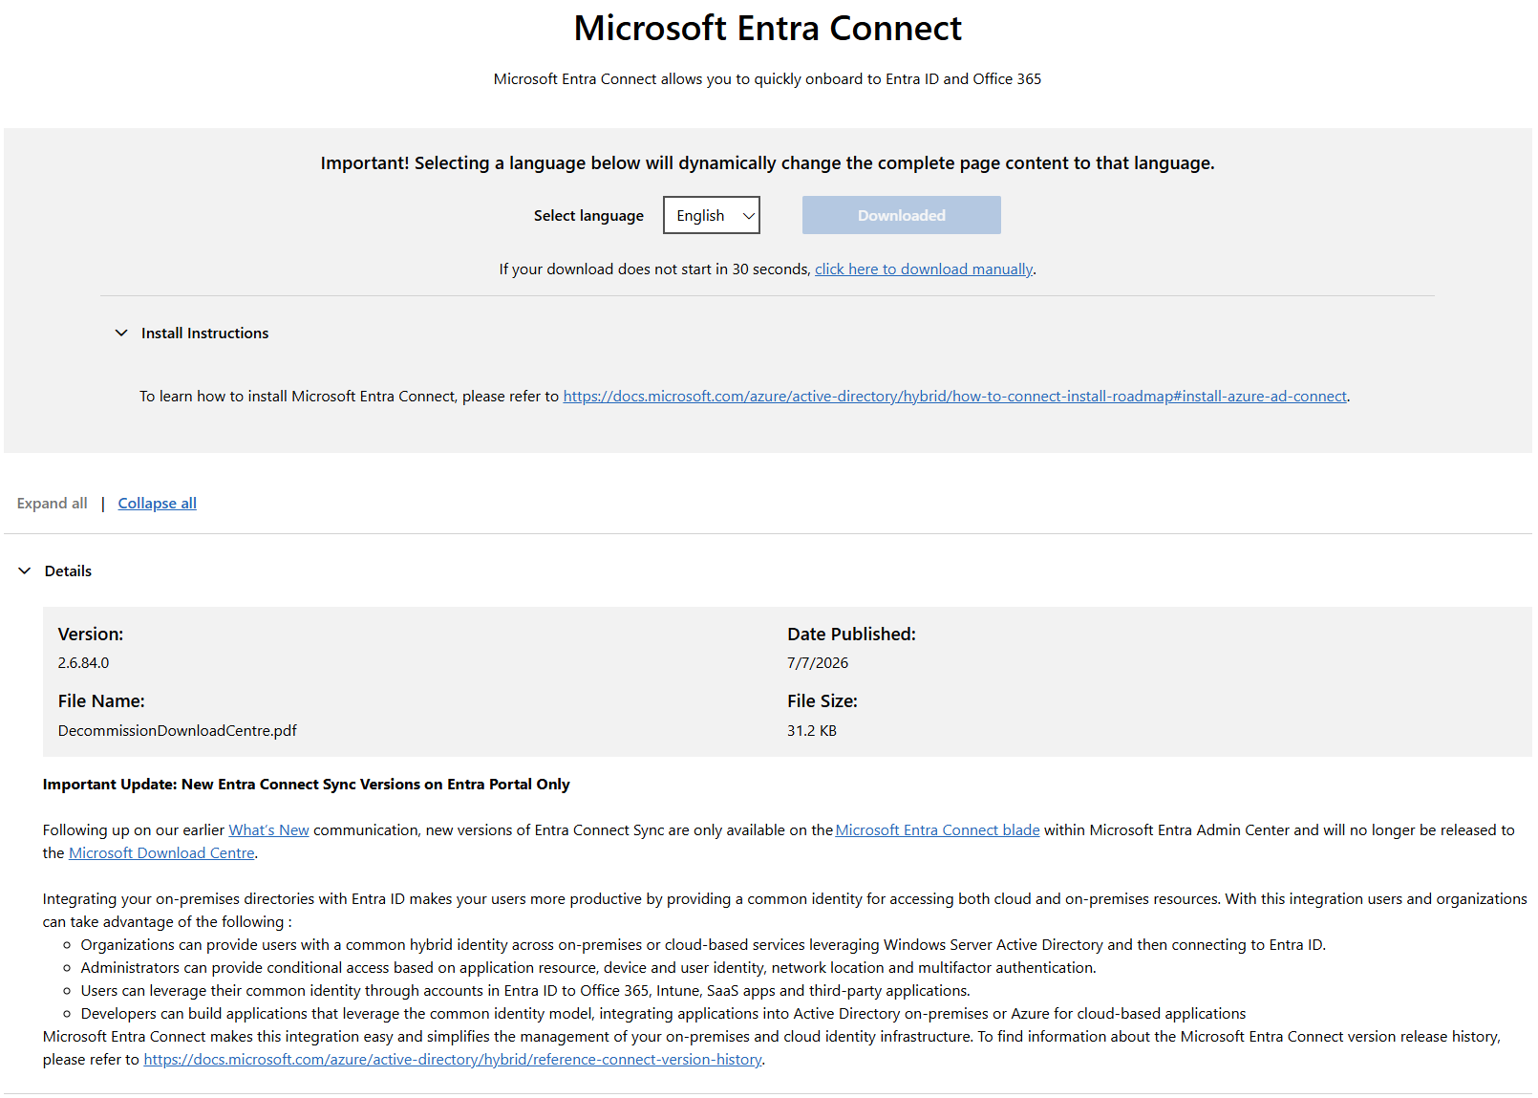Image resolution: width=1538 pixels, height=1098 pixels.
Task: Click the File Name: label
Action: (101, 701)
